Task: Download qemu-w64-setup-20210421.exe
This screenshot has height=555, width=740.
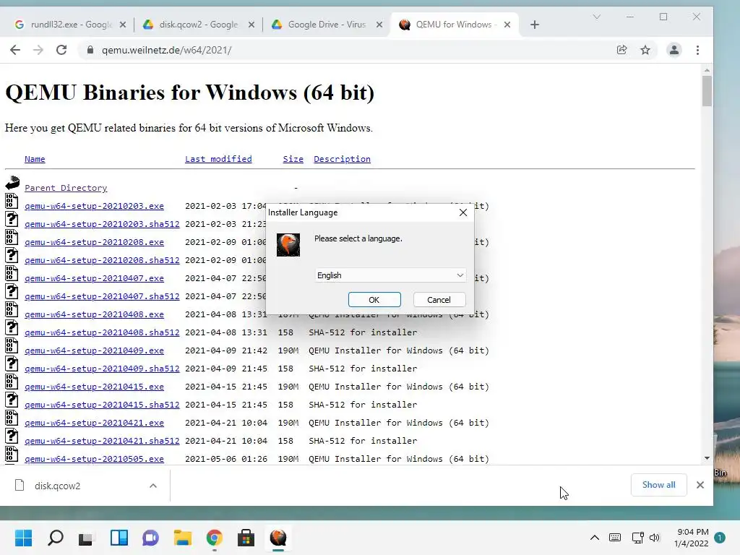Action: point(95,423)
